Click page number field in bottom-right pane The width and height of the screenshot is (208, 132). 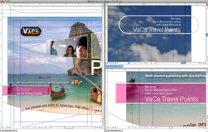120,127
